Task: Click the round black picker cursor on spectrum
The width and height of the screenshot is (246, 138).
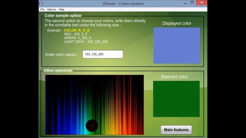Action: point(92,125)
